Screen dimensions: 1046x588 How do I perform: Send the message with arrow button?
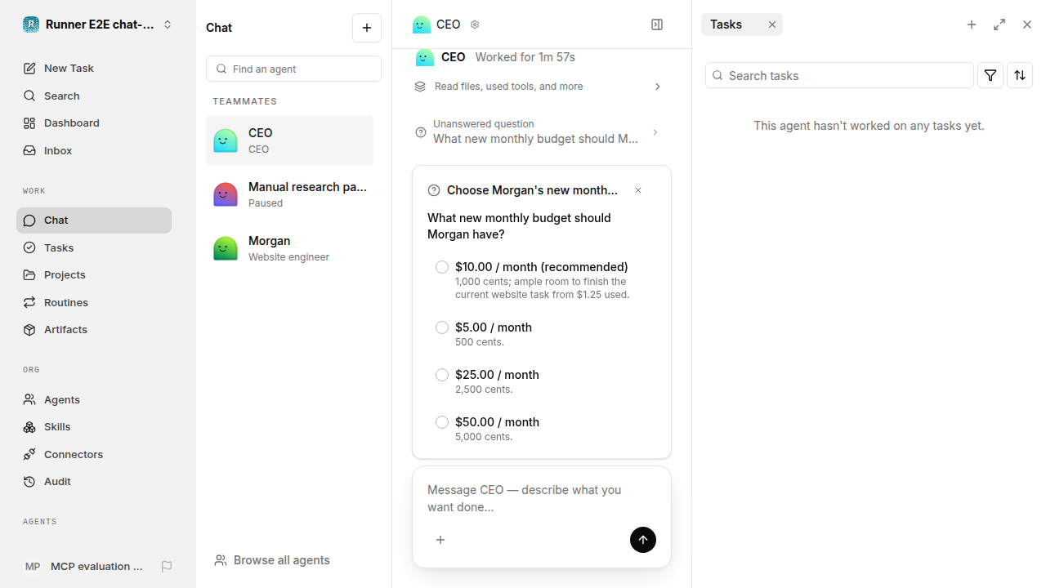(643, 540)
